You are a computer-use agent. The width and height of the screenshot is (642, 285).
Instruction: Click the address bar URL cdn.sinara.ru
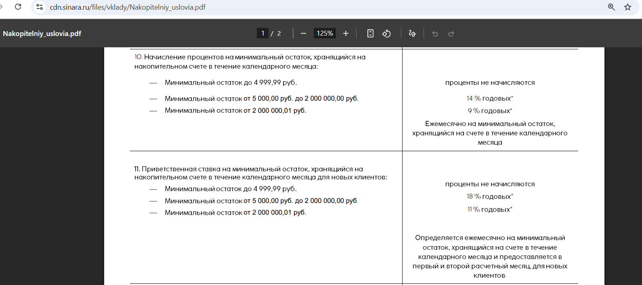(x=128, y=7)
